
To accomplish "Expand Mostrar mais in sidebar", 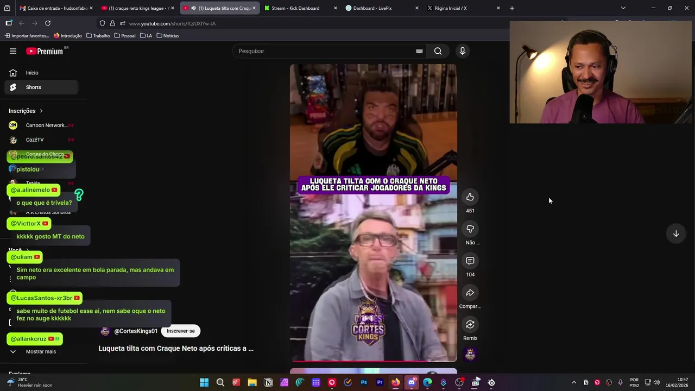I will pos(41,352).
